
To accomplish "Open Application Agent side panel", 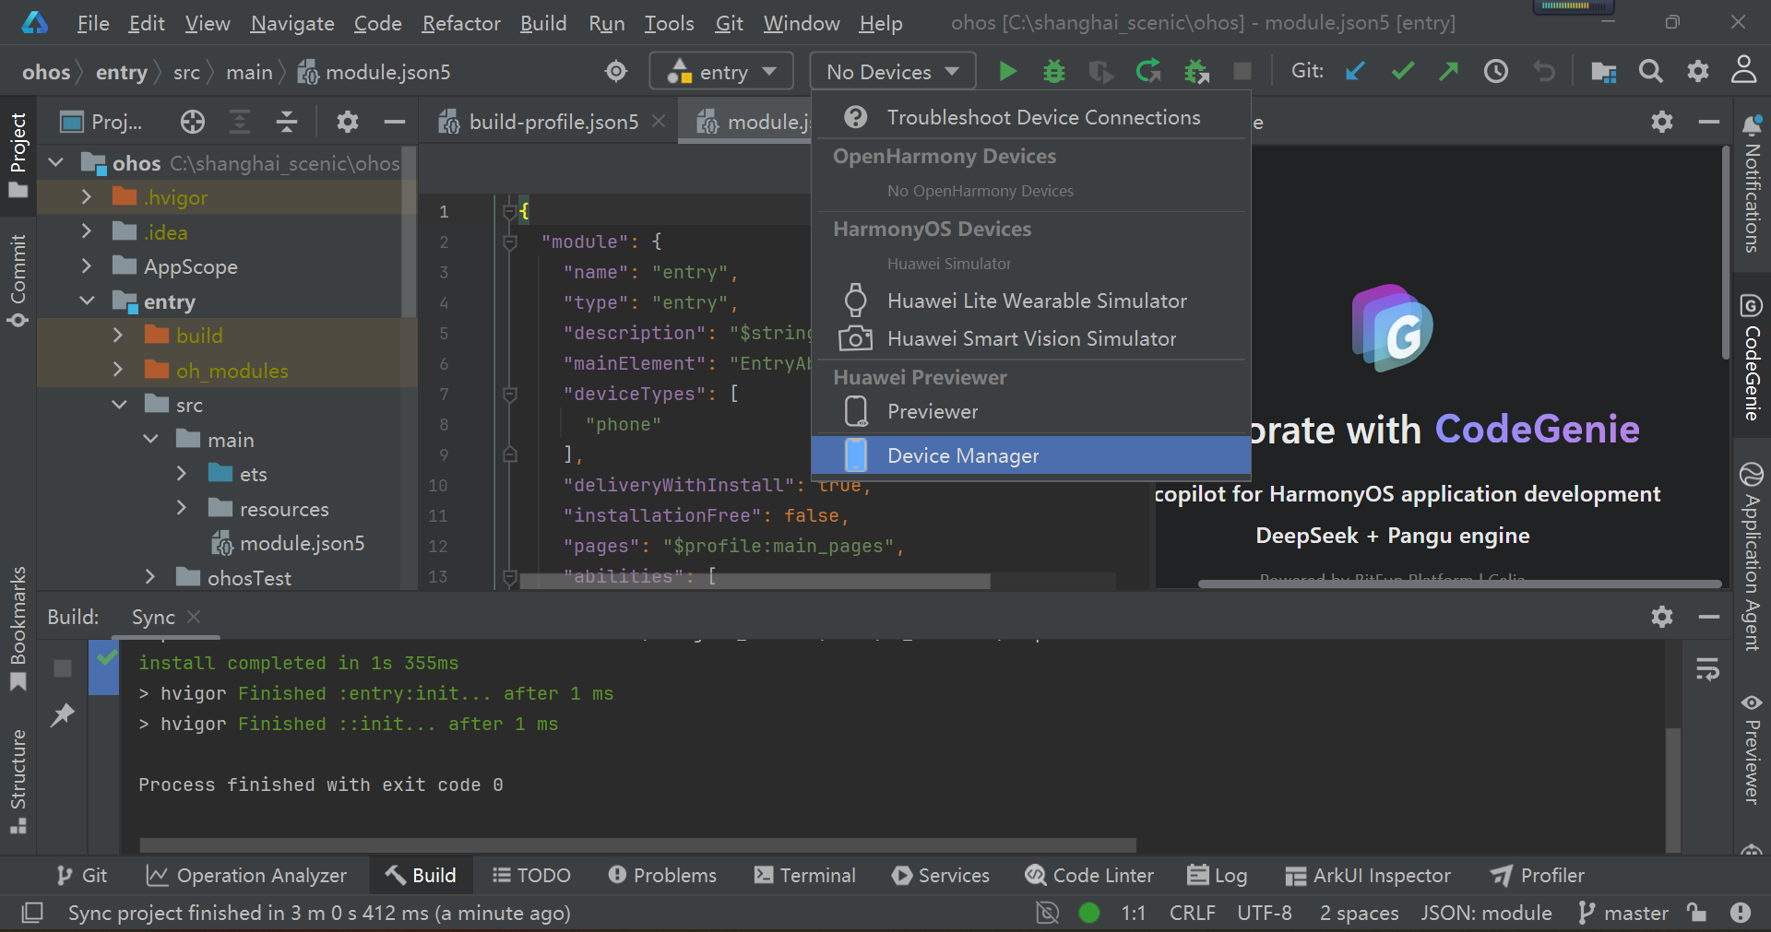I will tap(1752, 558).
